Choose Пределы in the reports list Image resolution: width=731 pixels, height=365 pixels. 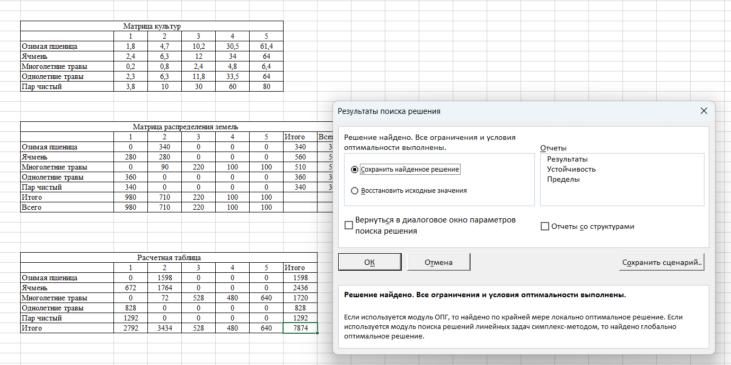pyautogui.click(x=563, y=179)
